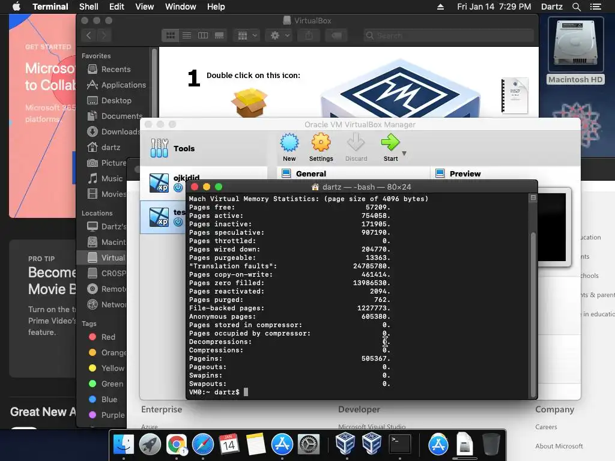This screenshot has width=615, height=461.
Task: Switch Finder to column view
Action: [x=203, y=35]
